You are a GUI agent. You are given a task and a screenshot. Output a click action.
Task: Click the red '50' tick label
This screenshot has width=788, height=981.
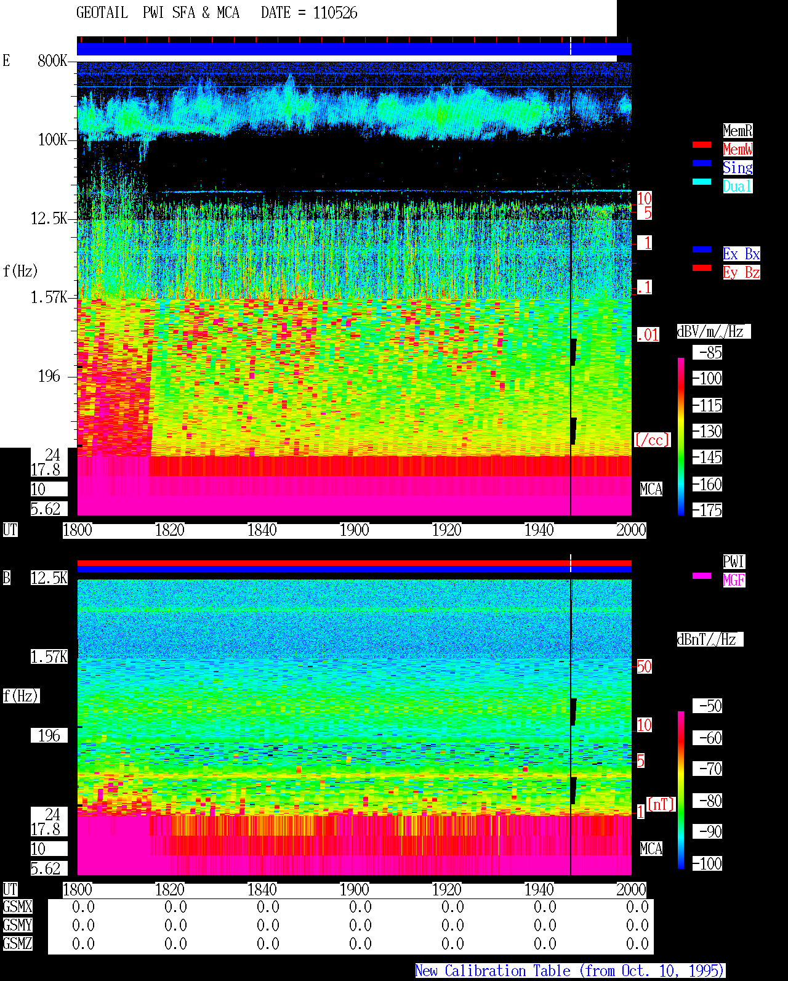click(644, 666)
